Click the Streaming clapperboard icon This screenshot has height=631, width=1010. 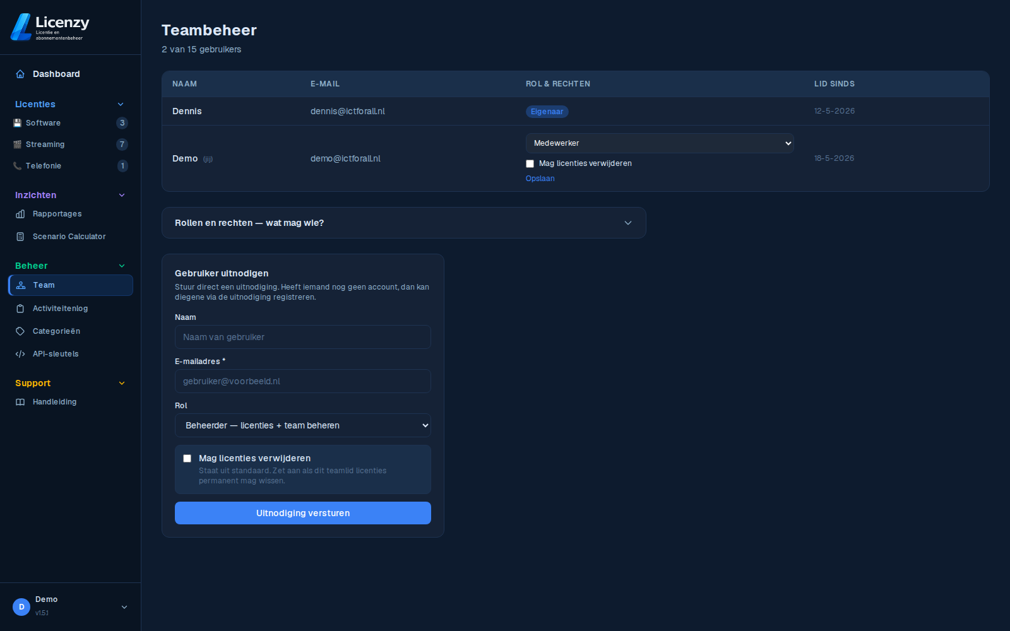pyautogui.click(x=18, y=144)
